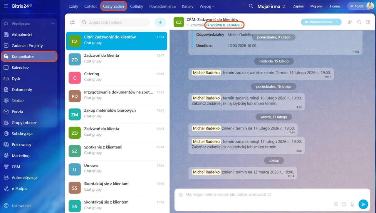Viewport: 376px width, 213px height.
Task: Open the Powiadomienia tab
Action: pos(162,6)
